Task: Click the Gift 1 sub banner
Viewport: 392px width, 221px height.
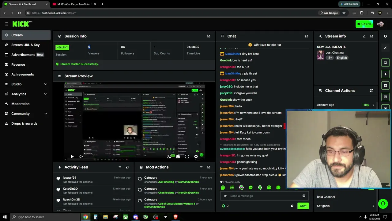Action: coord(265,45)
